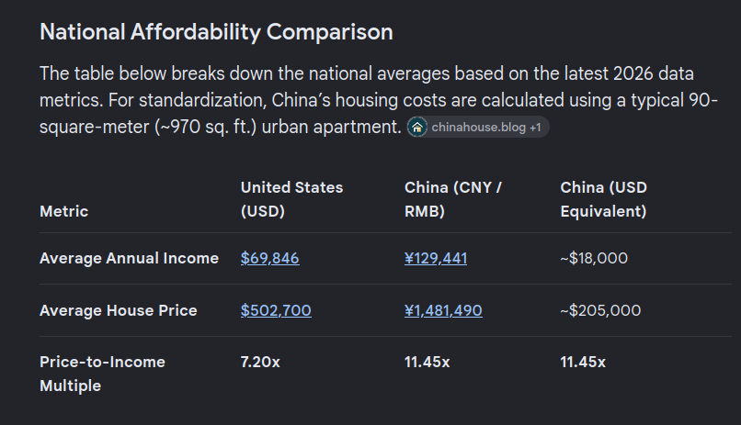Open the ¥129,441 China income link
The height and width of the screenshot is (425, 741).
[436, 259]
